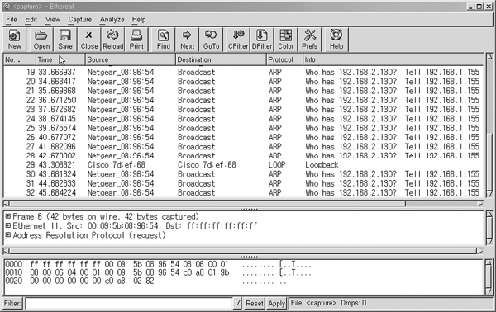This screenshot has width=496, height=312.
Task: Sort packets by Time column
Action: click(x=60, y=59)
